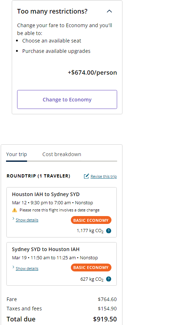The image size is (178, 325).
Task: Click the pencil edit icon beside Revise
Action: [86, 176]
